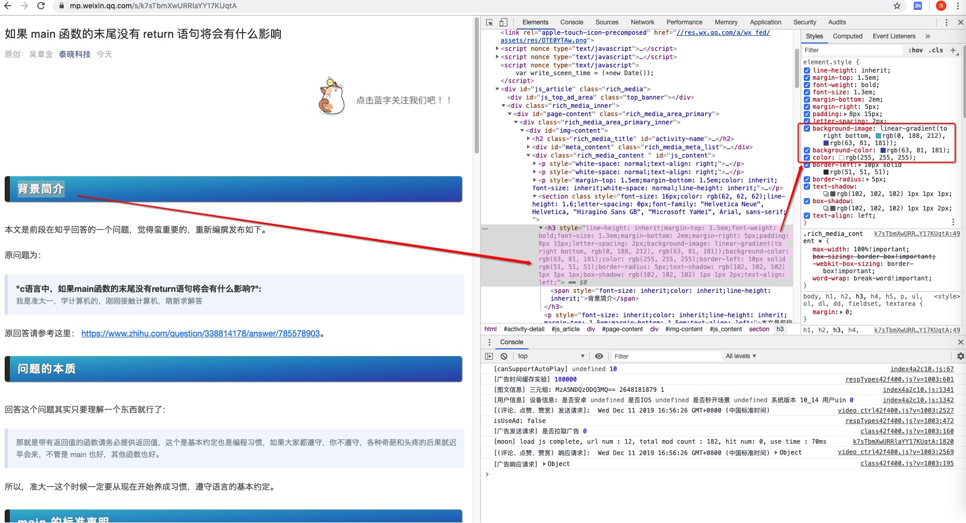Toggle the DevTools device toolbar icon
This screenshot has width=966, height=523.
pyautogui.click(x=503, y=22)
